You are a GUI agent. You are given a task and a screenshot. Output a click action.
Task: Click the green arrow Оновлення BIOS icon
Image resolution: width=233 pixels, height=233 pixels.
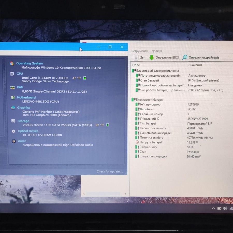tap(151, 57)
